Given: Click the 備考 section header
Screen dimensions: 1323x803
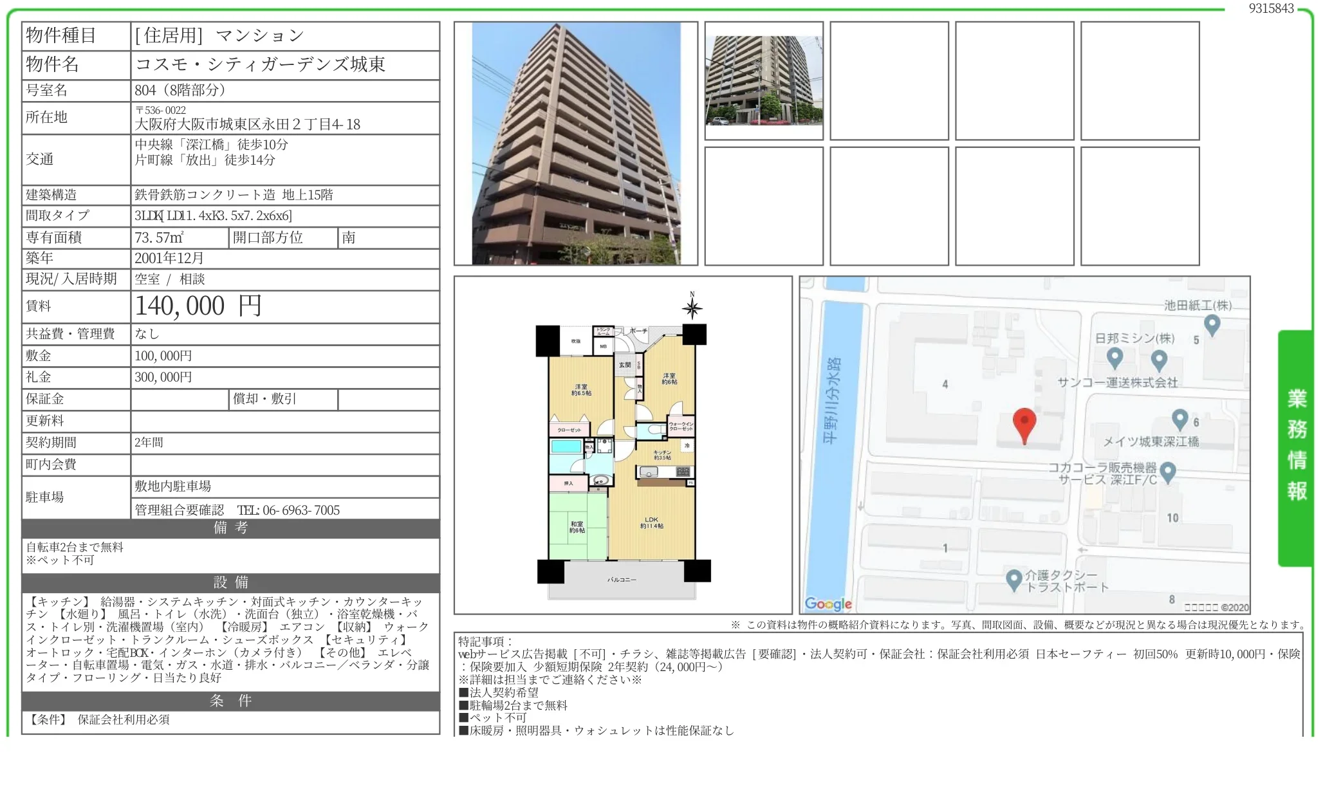Looking at the screenshot, I should [230, 528].
